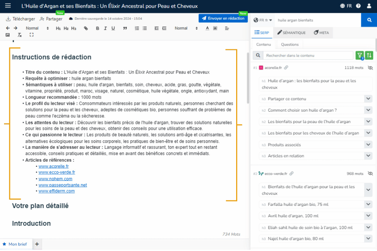Viewport: 377px width, 251px height.
Task: Pick the text color
Action: (x=207, y=28)
